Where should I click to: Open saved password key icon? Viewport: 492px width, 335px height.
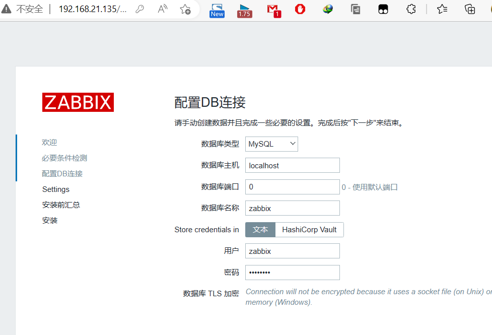139,9
